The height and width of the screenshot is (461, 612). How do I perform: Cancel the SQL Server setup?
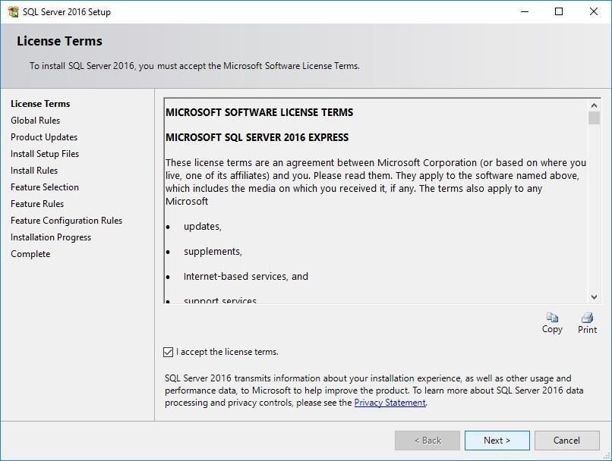click(566, 441)
